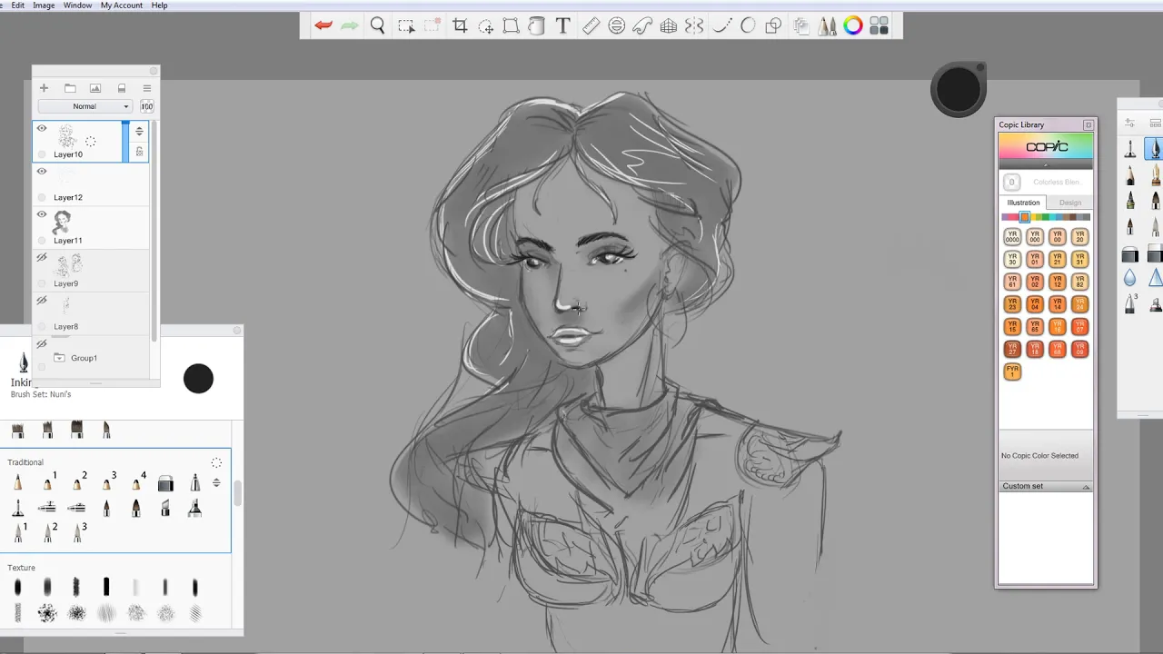Select the Layer9 row
The height and width of the screenshot is (654, 1163).
pos(91,271)
